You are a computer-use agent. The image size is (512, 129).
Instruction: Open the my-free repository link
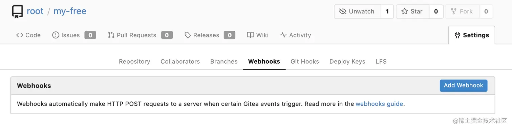[70, 11]
